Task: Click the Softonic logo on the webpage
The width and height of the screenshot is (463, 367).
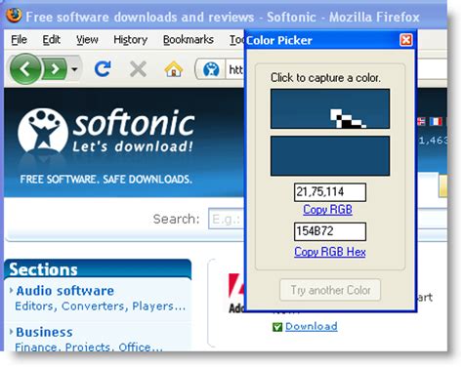Action: pyautogui.click(x=106, y=131)
